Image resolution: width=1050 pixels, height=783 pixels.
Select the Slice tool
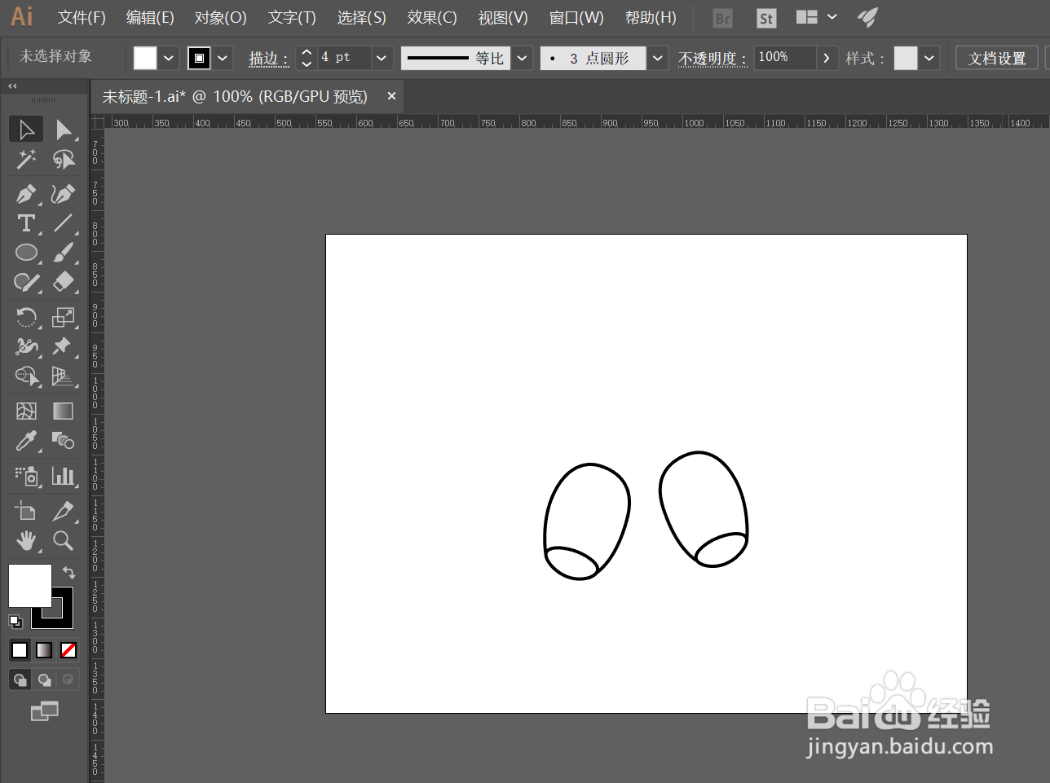click(x=63, y=511)
